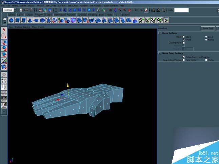Switch to four-view panel layout
Viewport: 219px width, 164px height.
click(4, 81)
